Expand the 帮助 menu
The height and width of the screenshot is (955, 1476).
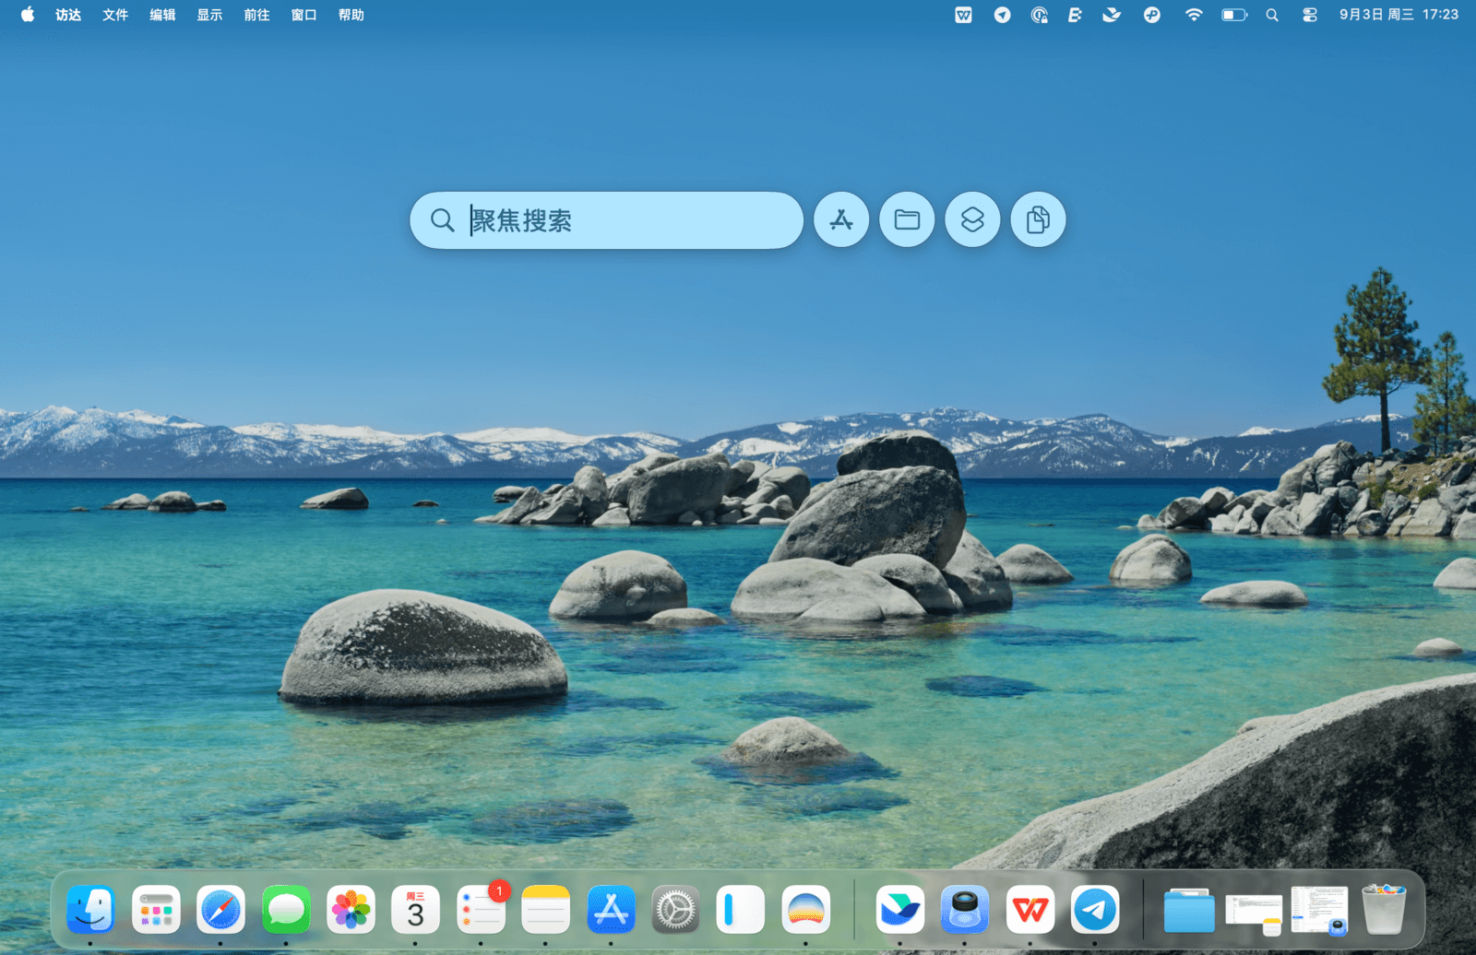pos(351,15)
